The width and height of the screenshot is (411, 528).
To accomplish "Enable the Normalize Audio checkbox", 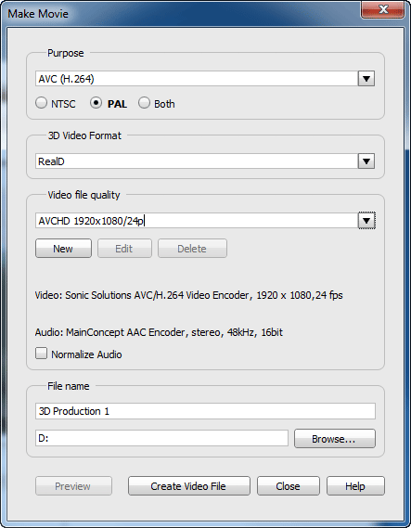I will pyautogui.click(x=41, y=354).
